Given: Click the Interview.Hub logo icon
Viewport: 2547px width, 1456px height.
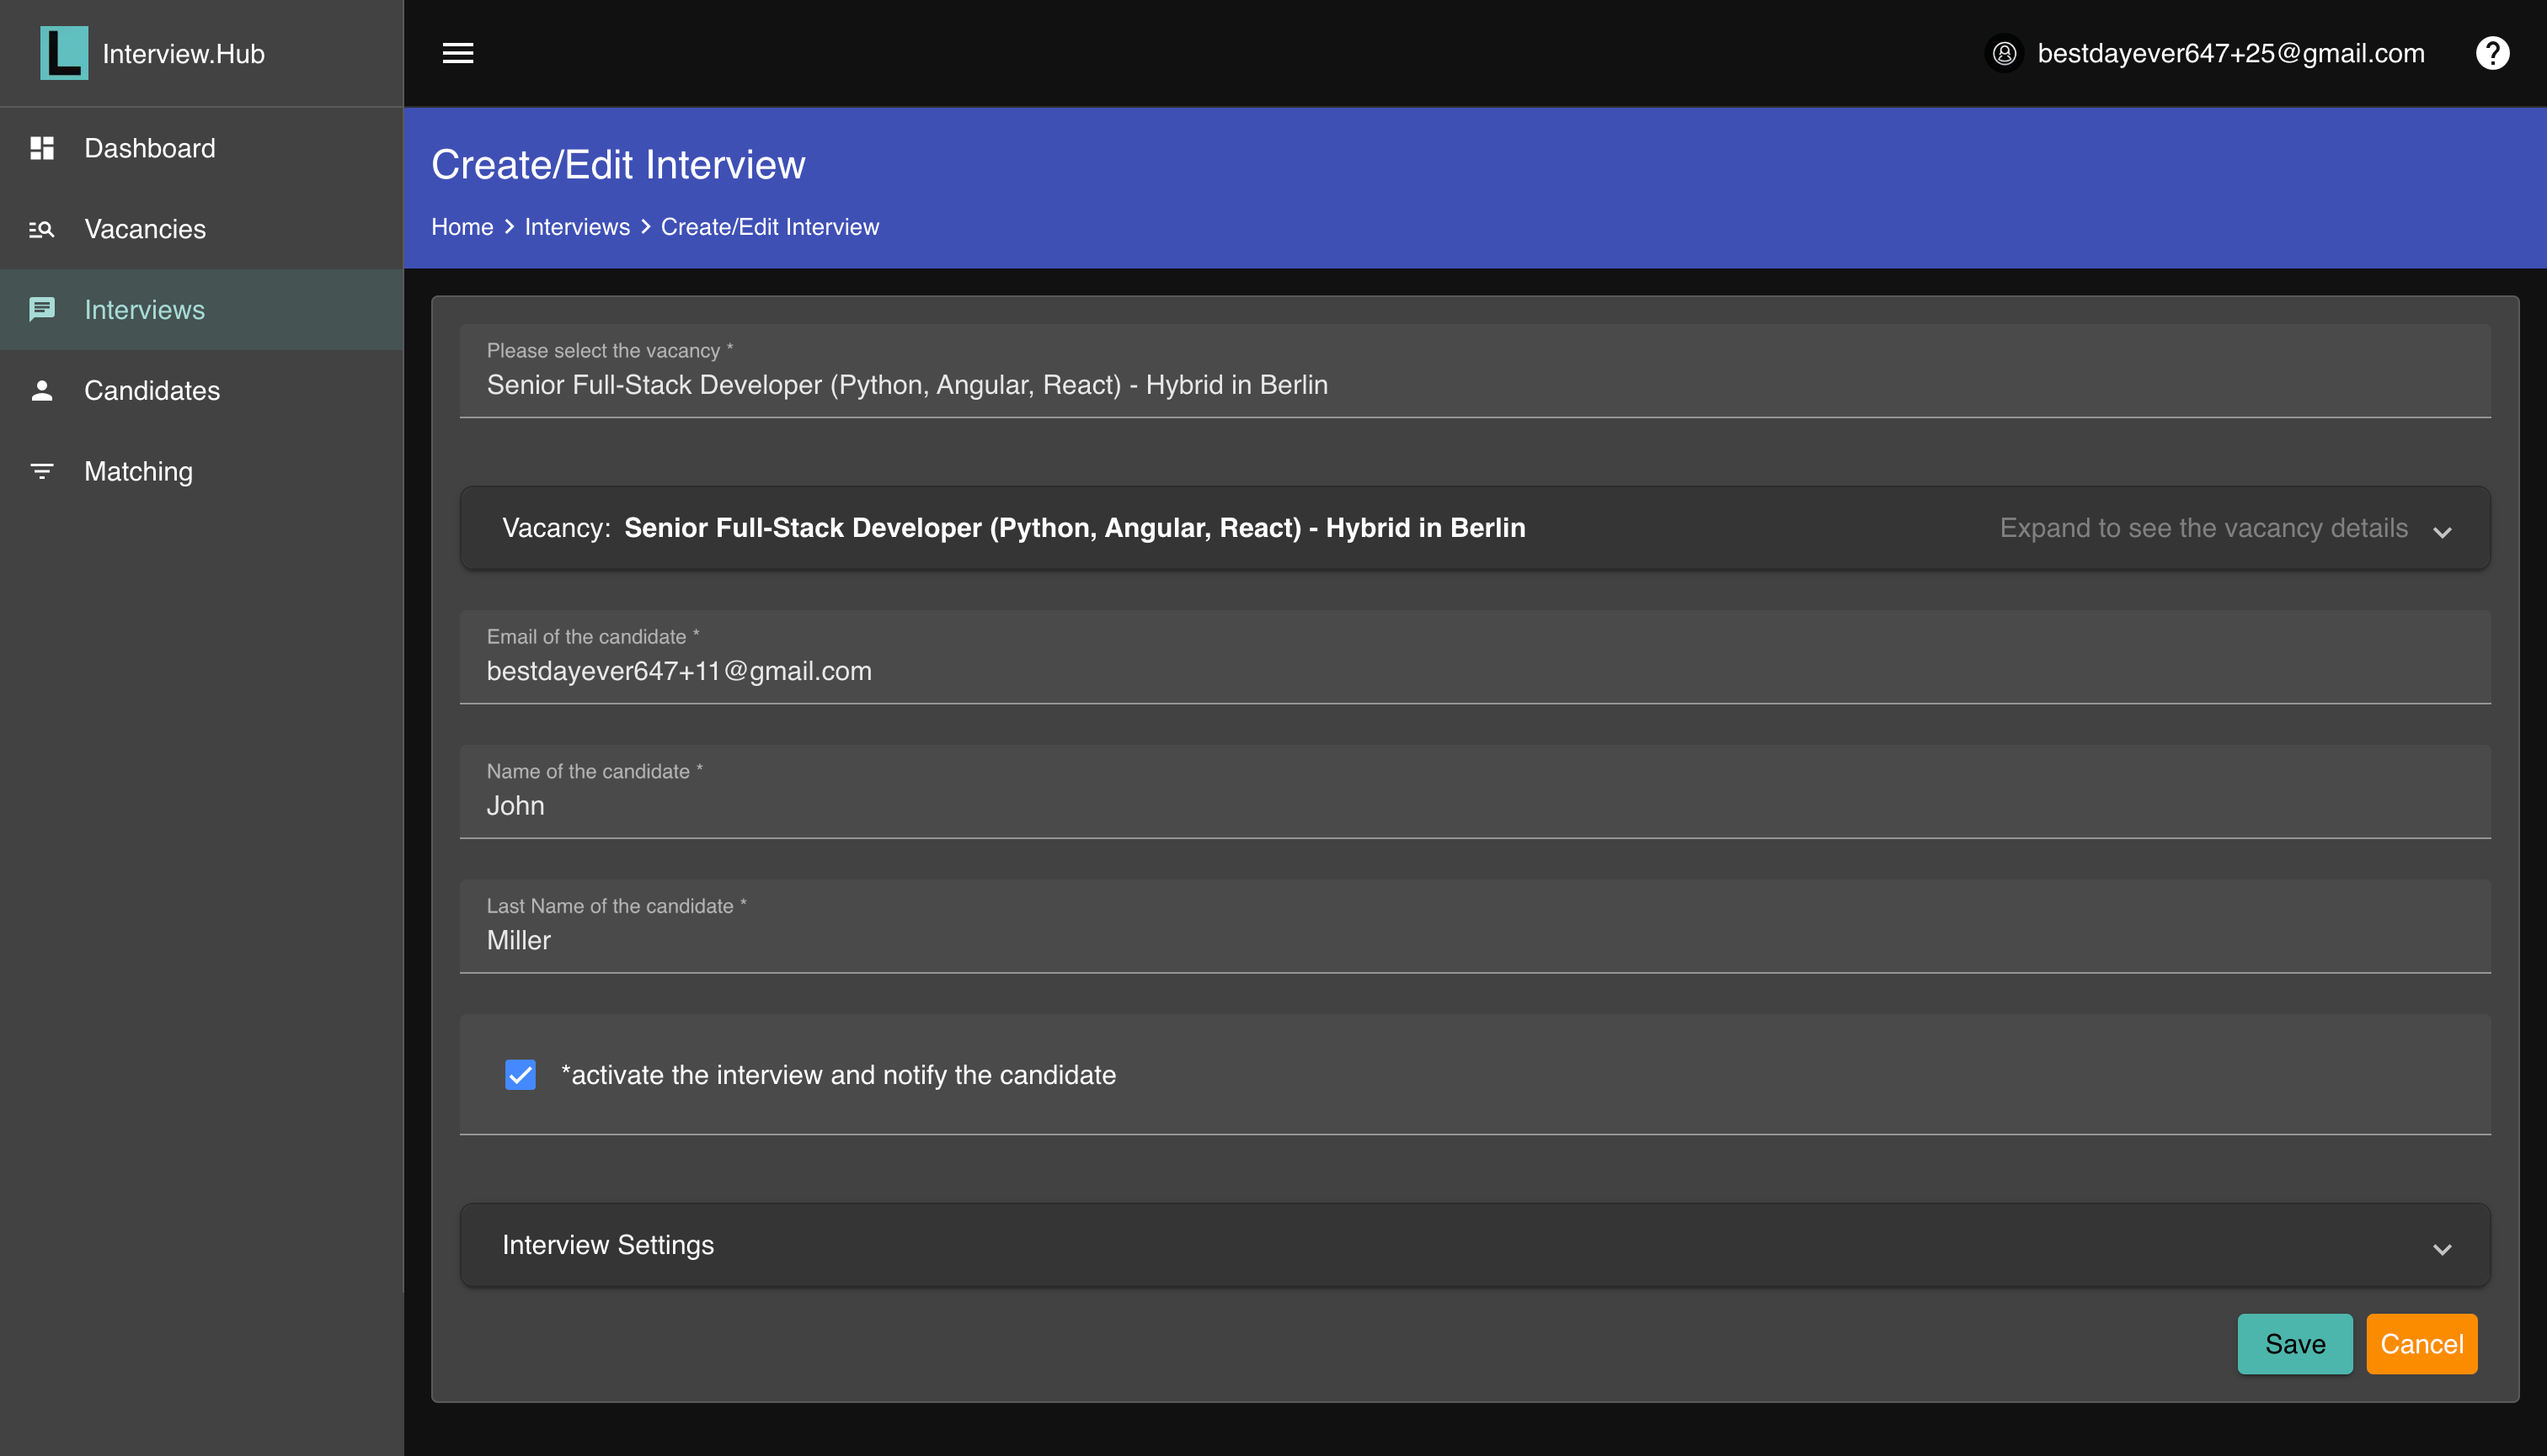Looking at the screenshot, I should tap(63, 53).
